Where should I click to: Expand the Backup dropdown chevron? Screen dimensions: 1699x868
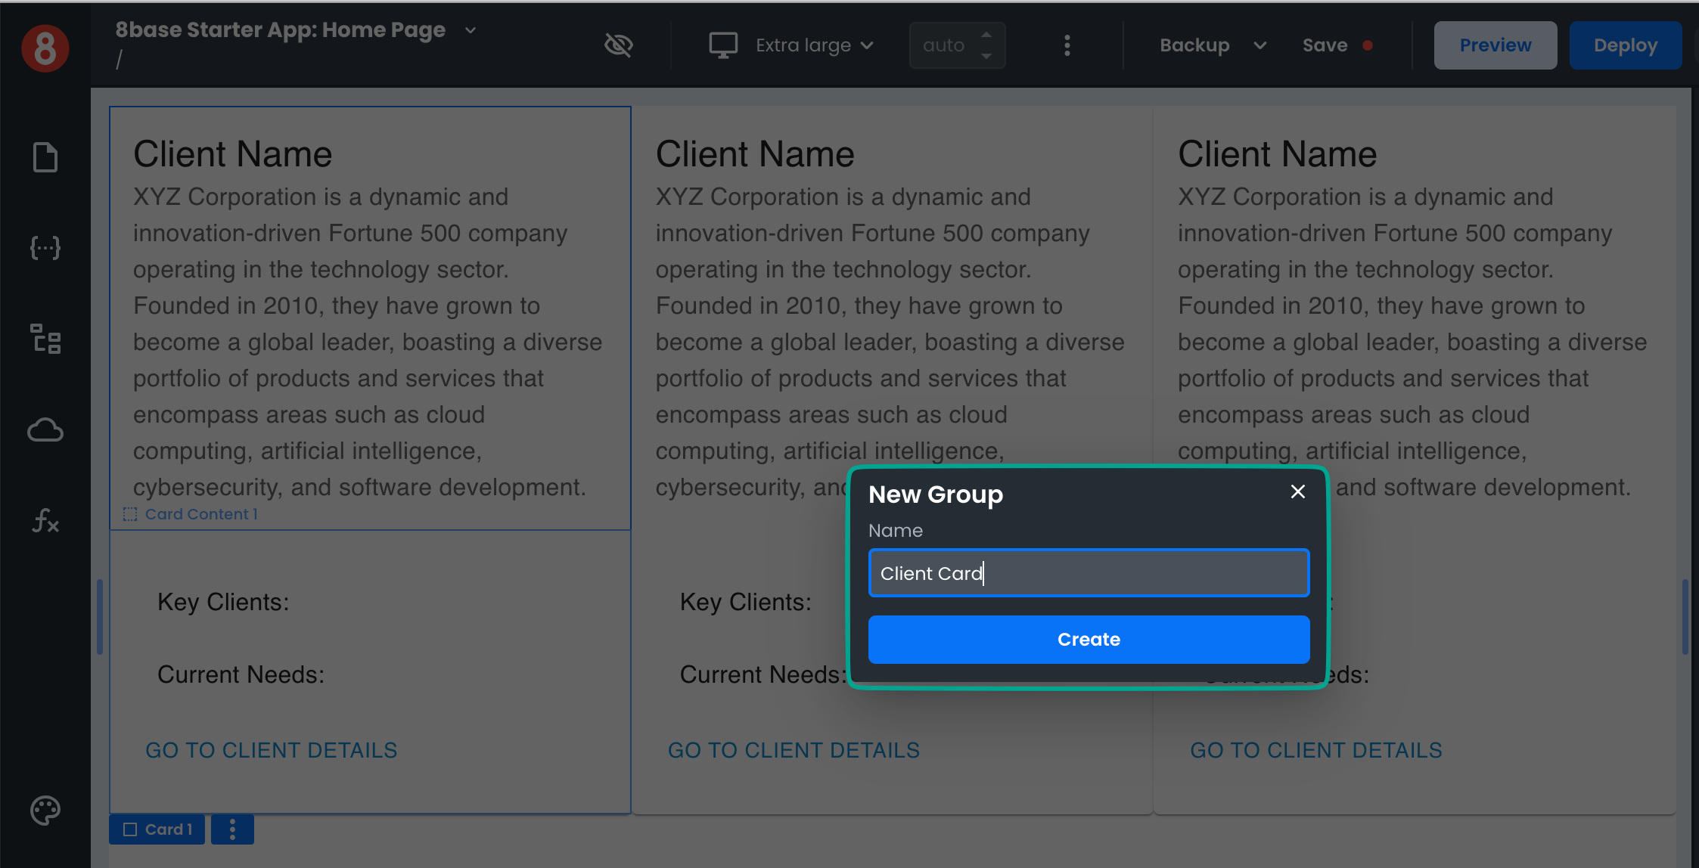(x=1259, y=45)
